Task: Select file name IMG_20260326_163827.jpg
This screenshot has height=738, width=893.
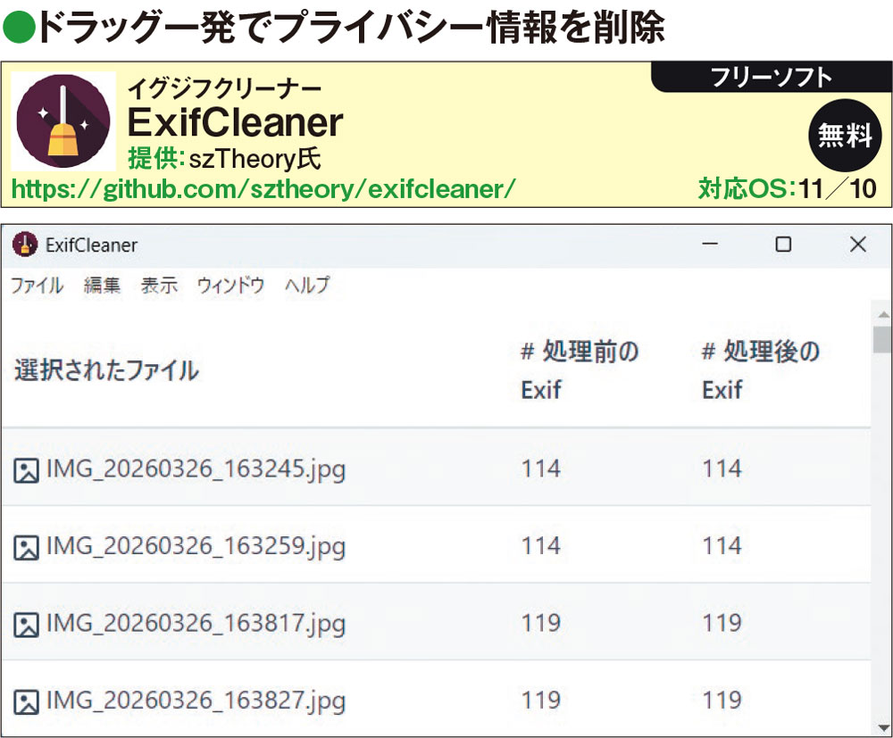Action: pos(196,701)
